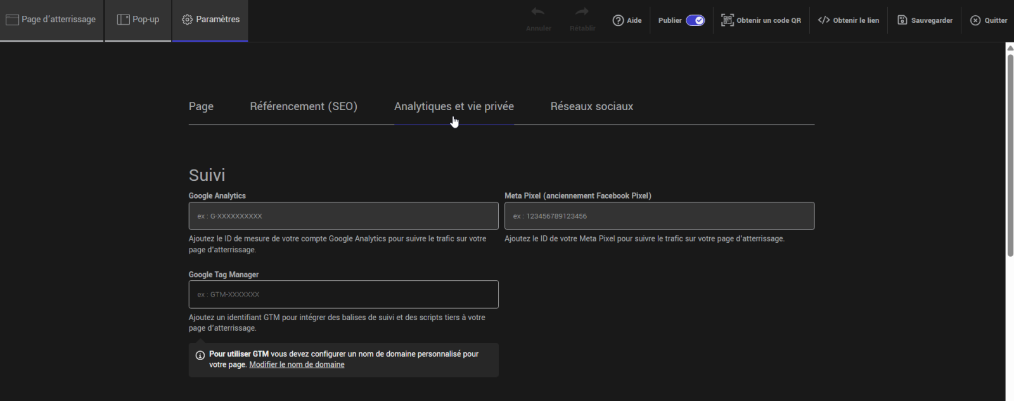Focus the Google Analytics ID field
The image size is (1014, 401).
click(x=343, y=216)
